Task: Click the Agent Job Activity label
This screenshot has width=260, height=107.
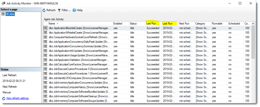Action: pyautogui.click(x=54, y=19)
